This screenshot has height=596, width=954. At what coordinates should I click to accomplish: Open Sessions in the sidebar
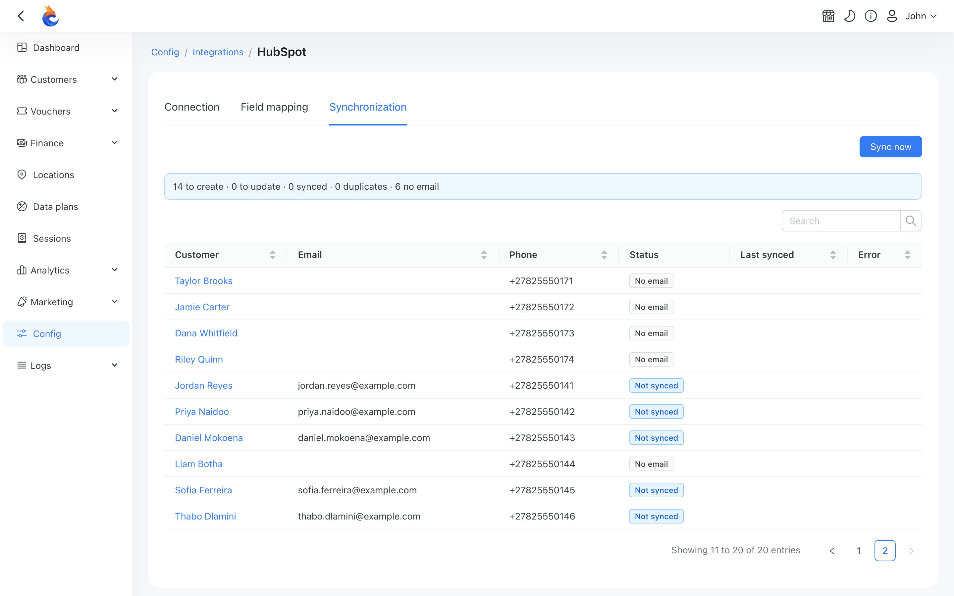coord(66,238)
